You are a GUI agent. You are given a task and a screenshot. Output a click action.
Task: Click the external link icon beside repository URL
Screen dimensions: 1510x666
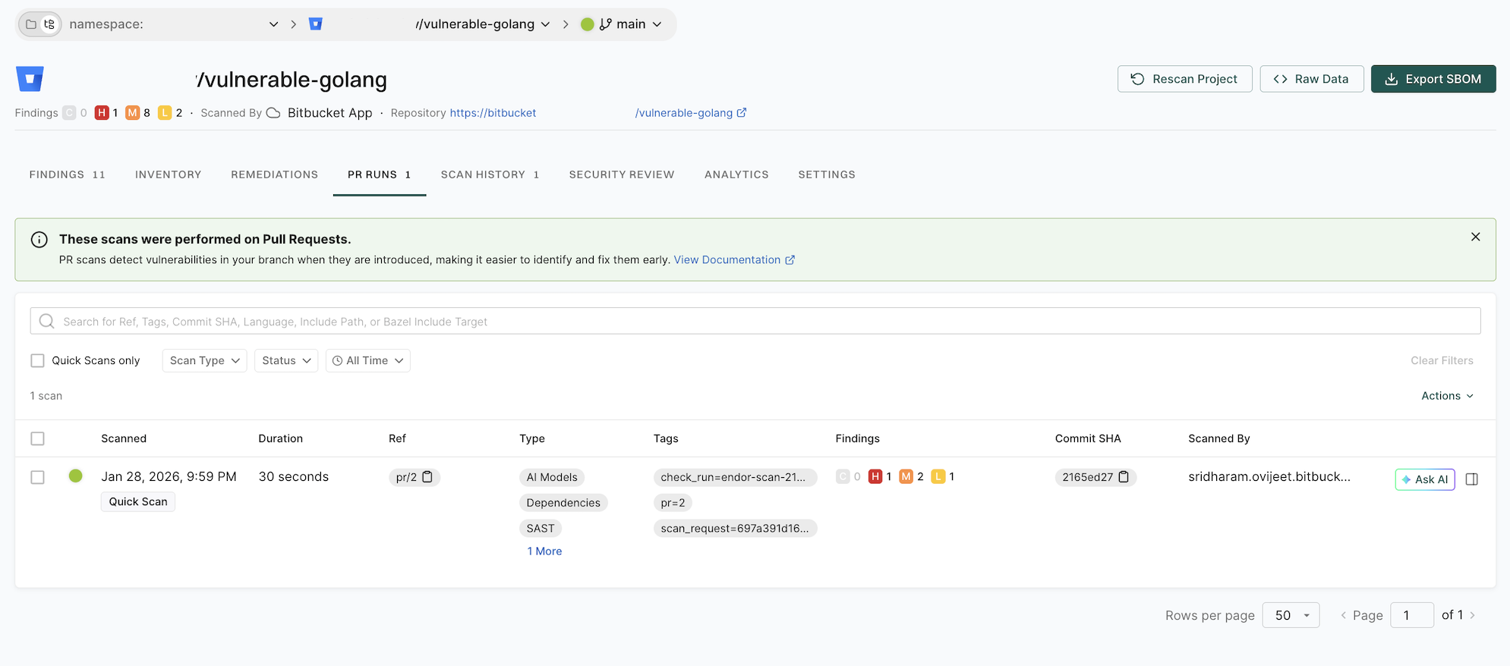(x=742, y=113)
